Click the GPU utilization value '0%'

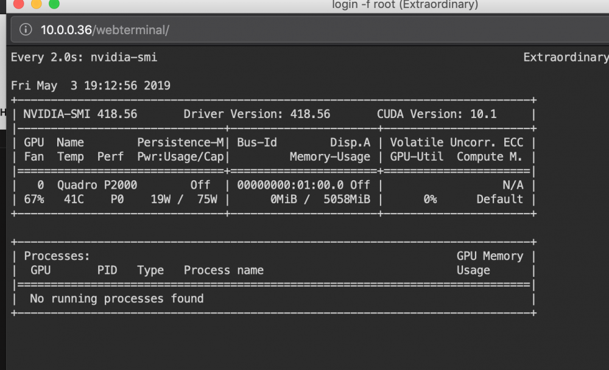(431, 200)
